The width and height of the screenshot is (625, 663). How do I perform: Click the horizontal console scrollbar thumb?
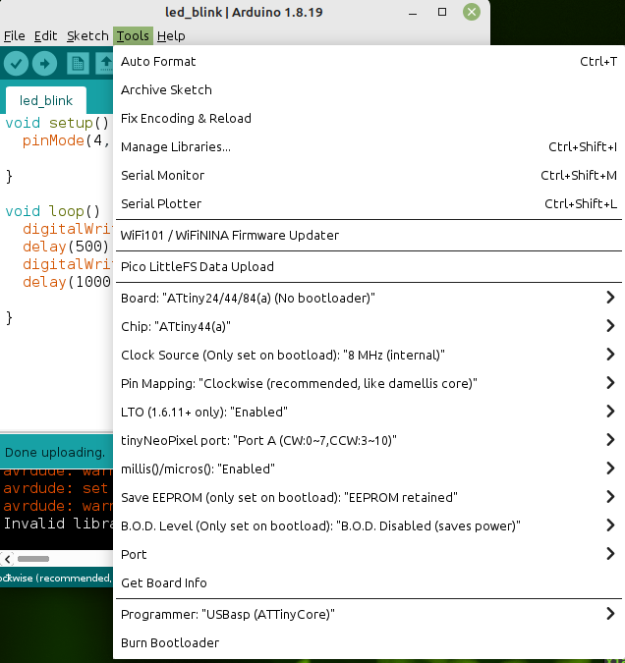coord(33,559)
